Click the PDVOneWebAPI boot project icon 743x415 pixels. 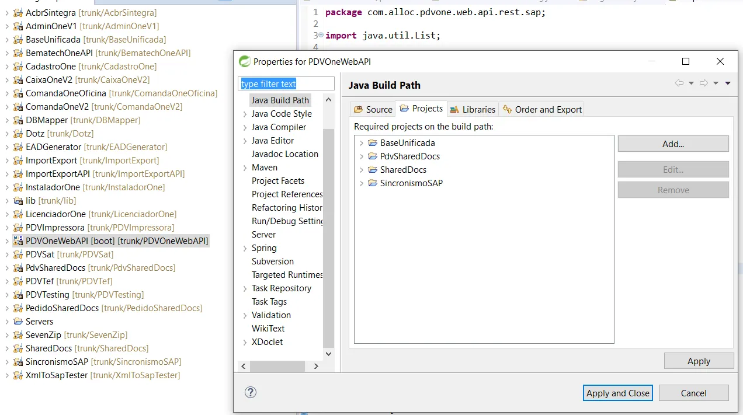click(x=18, y=241)
